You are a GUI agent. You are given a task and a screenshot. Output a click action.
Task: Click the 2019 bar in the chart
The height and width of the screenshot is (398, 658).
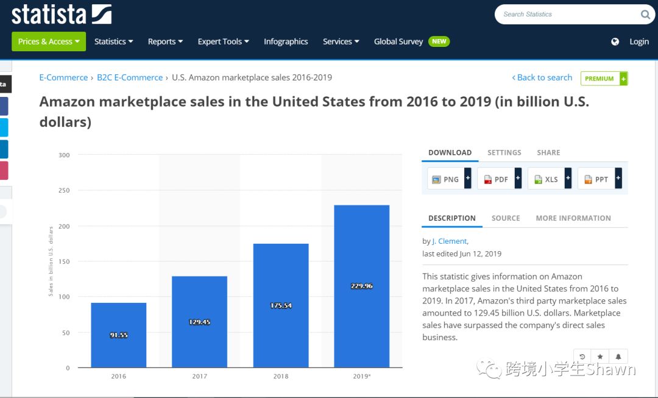pyautogui.click(x=361, y=286)
